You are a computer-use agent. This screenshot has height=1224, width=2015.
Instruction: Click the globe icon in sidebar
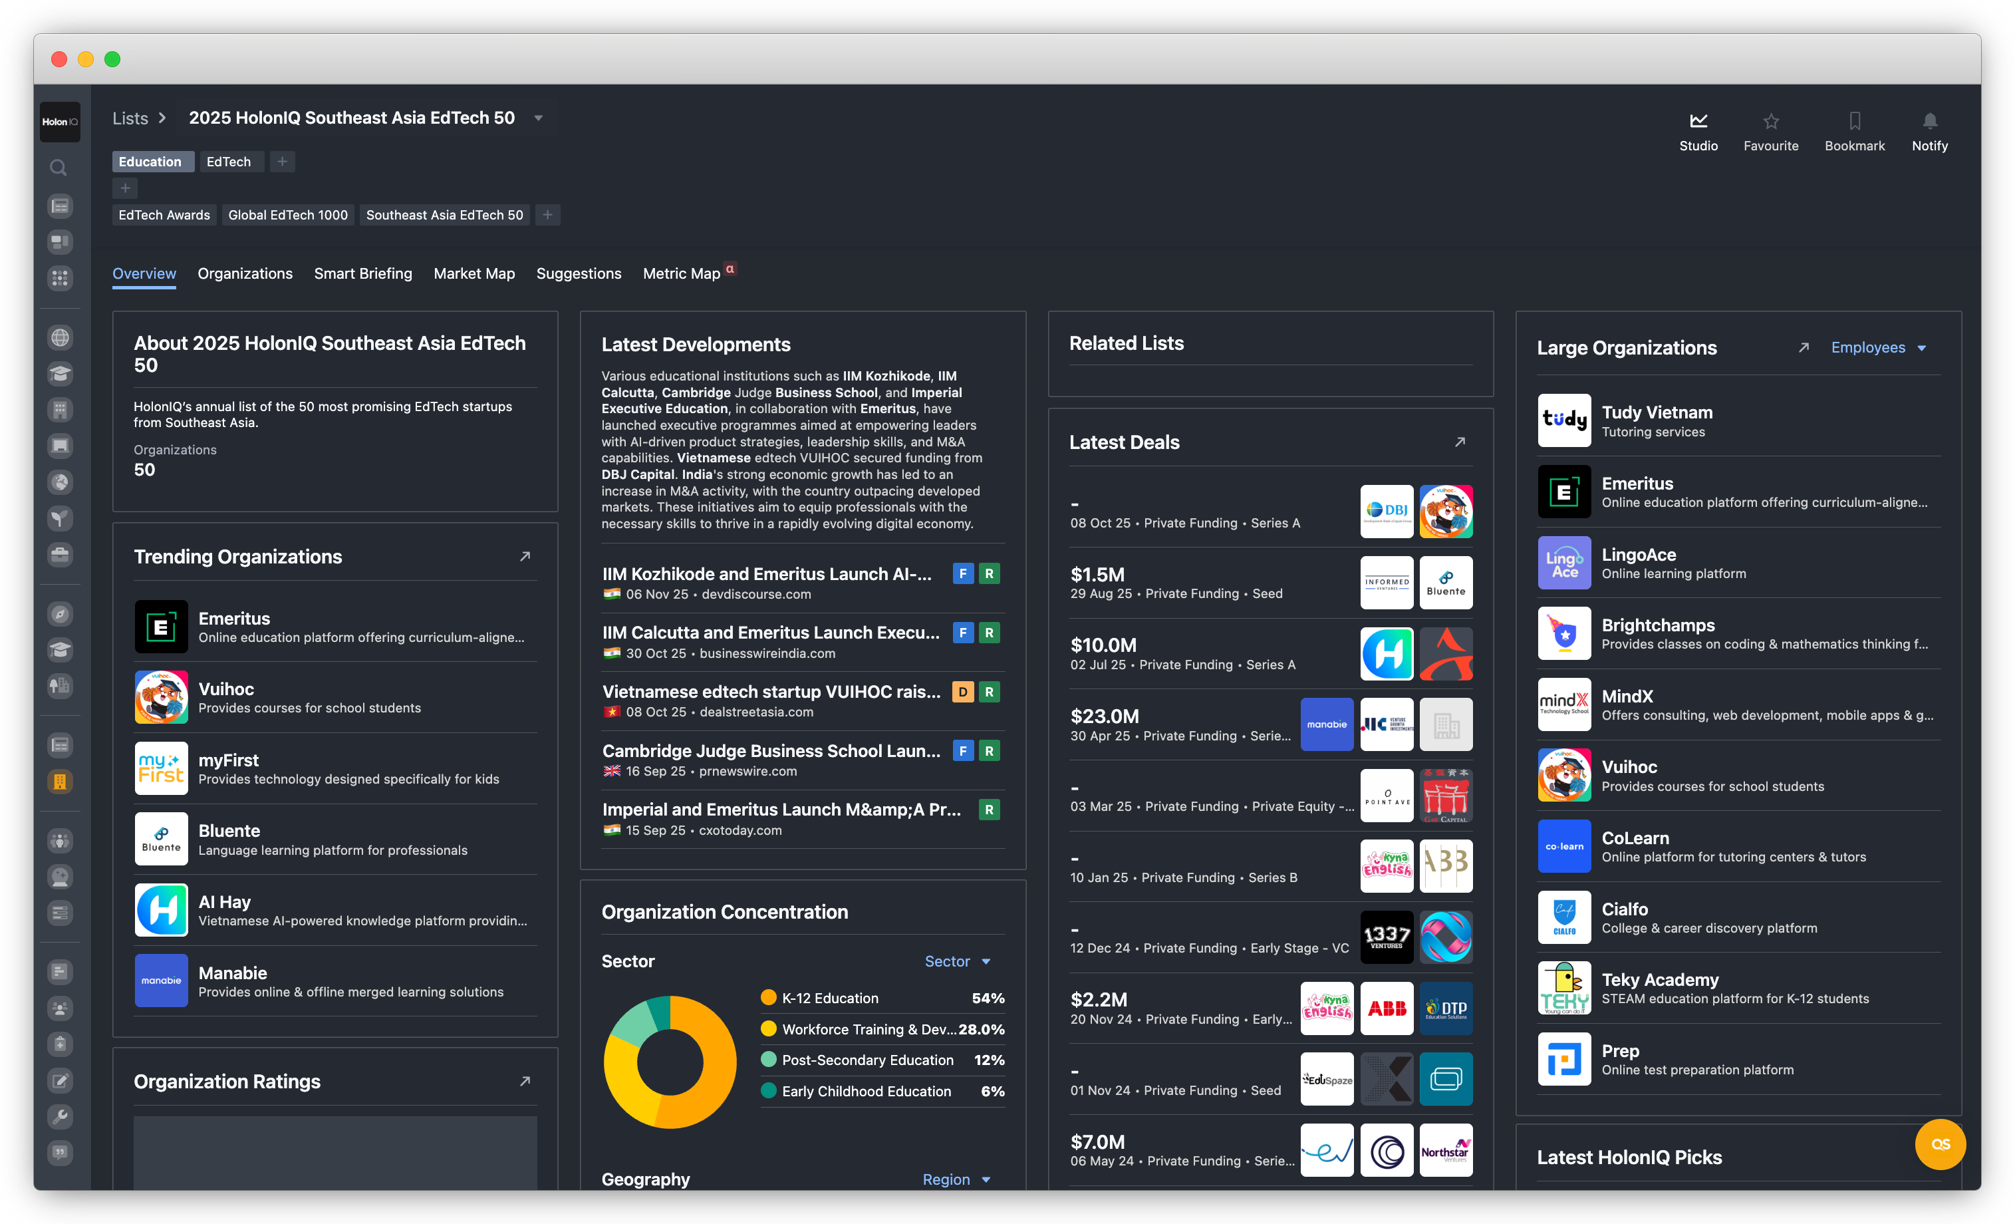pyautogui.click(x=60, y=337)
